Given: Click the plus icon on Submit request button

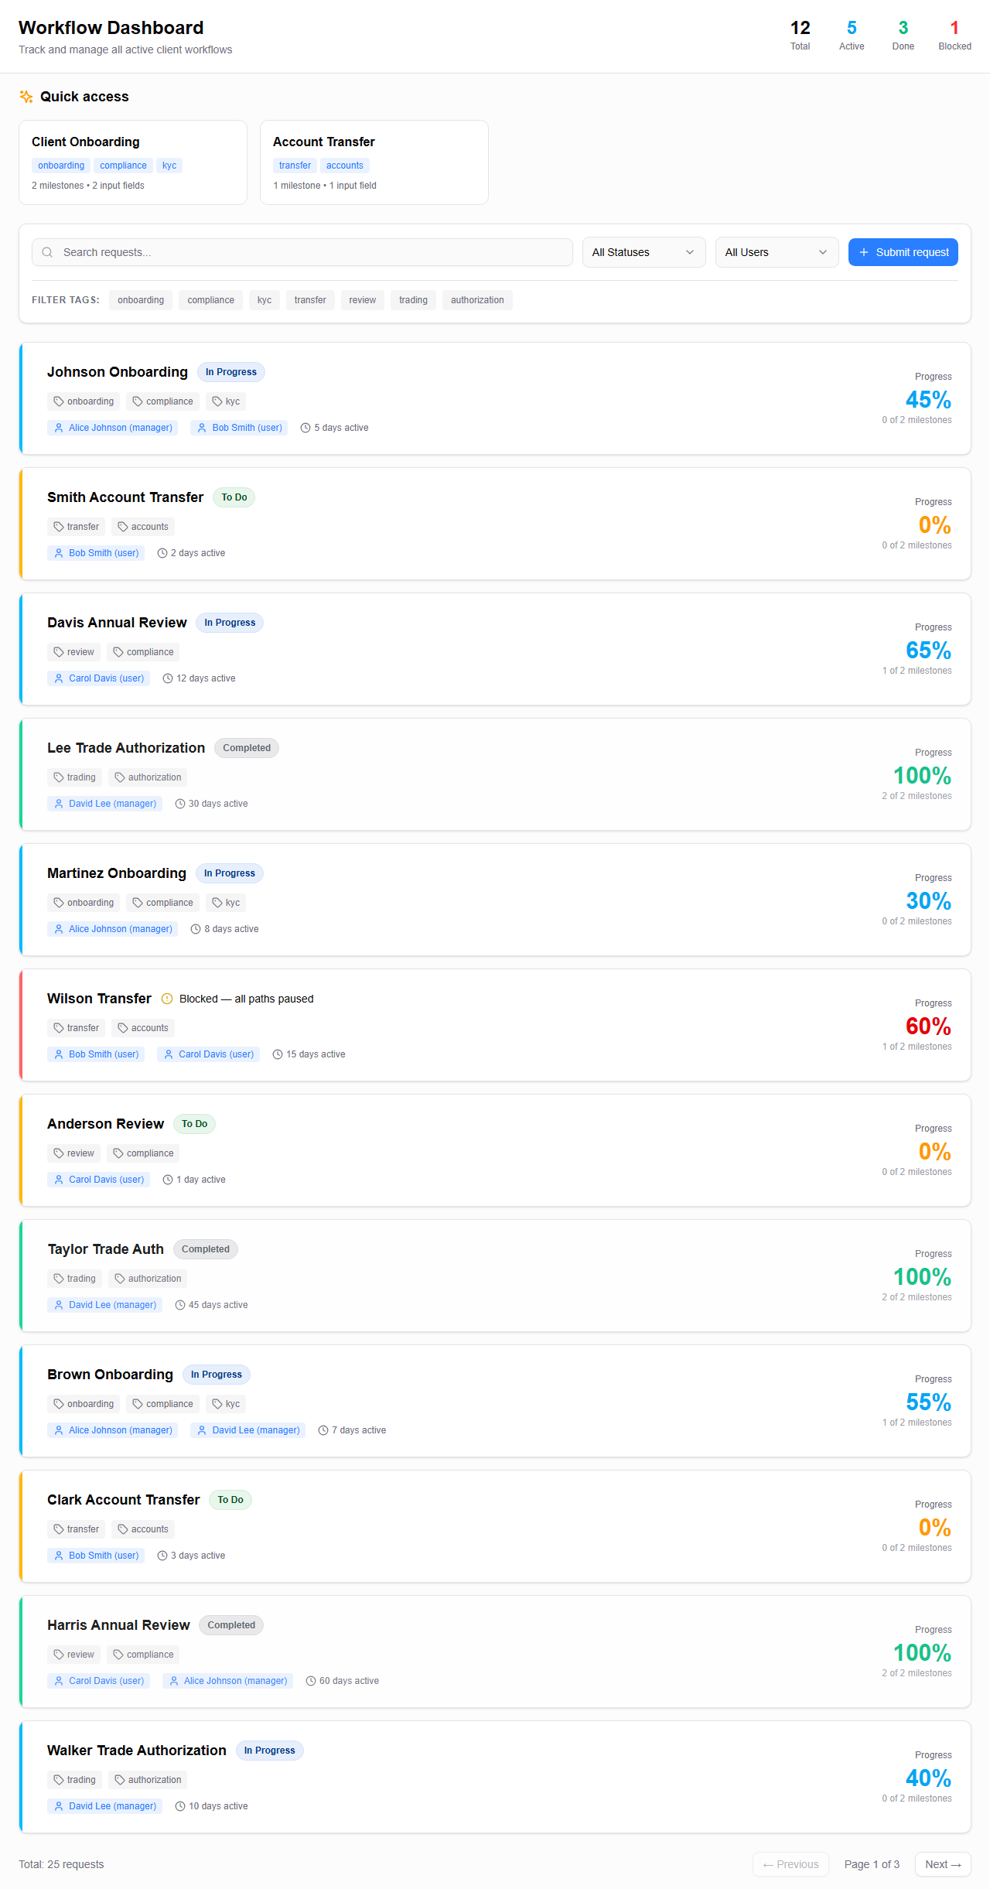Looking at the screenshot, I should [x=862, y=251].
